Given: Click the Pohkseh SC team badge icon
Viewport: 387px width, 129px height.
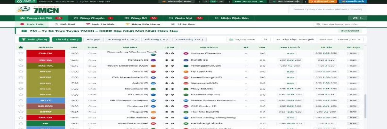Looking at the screenshot, I should [x=153, y=60].
